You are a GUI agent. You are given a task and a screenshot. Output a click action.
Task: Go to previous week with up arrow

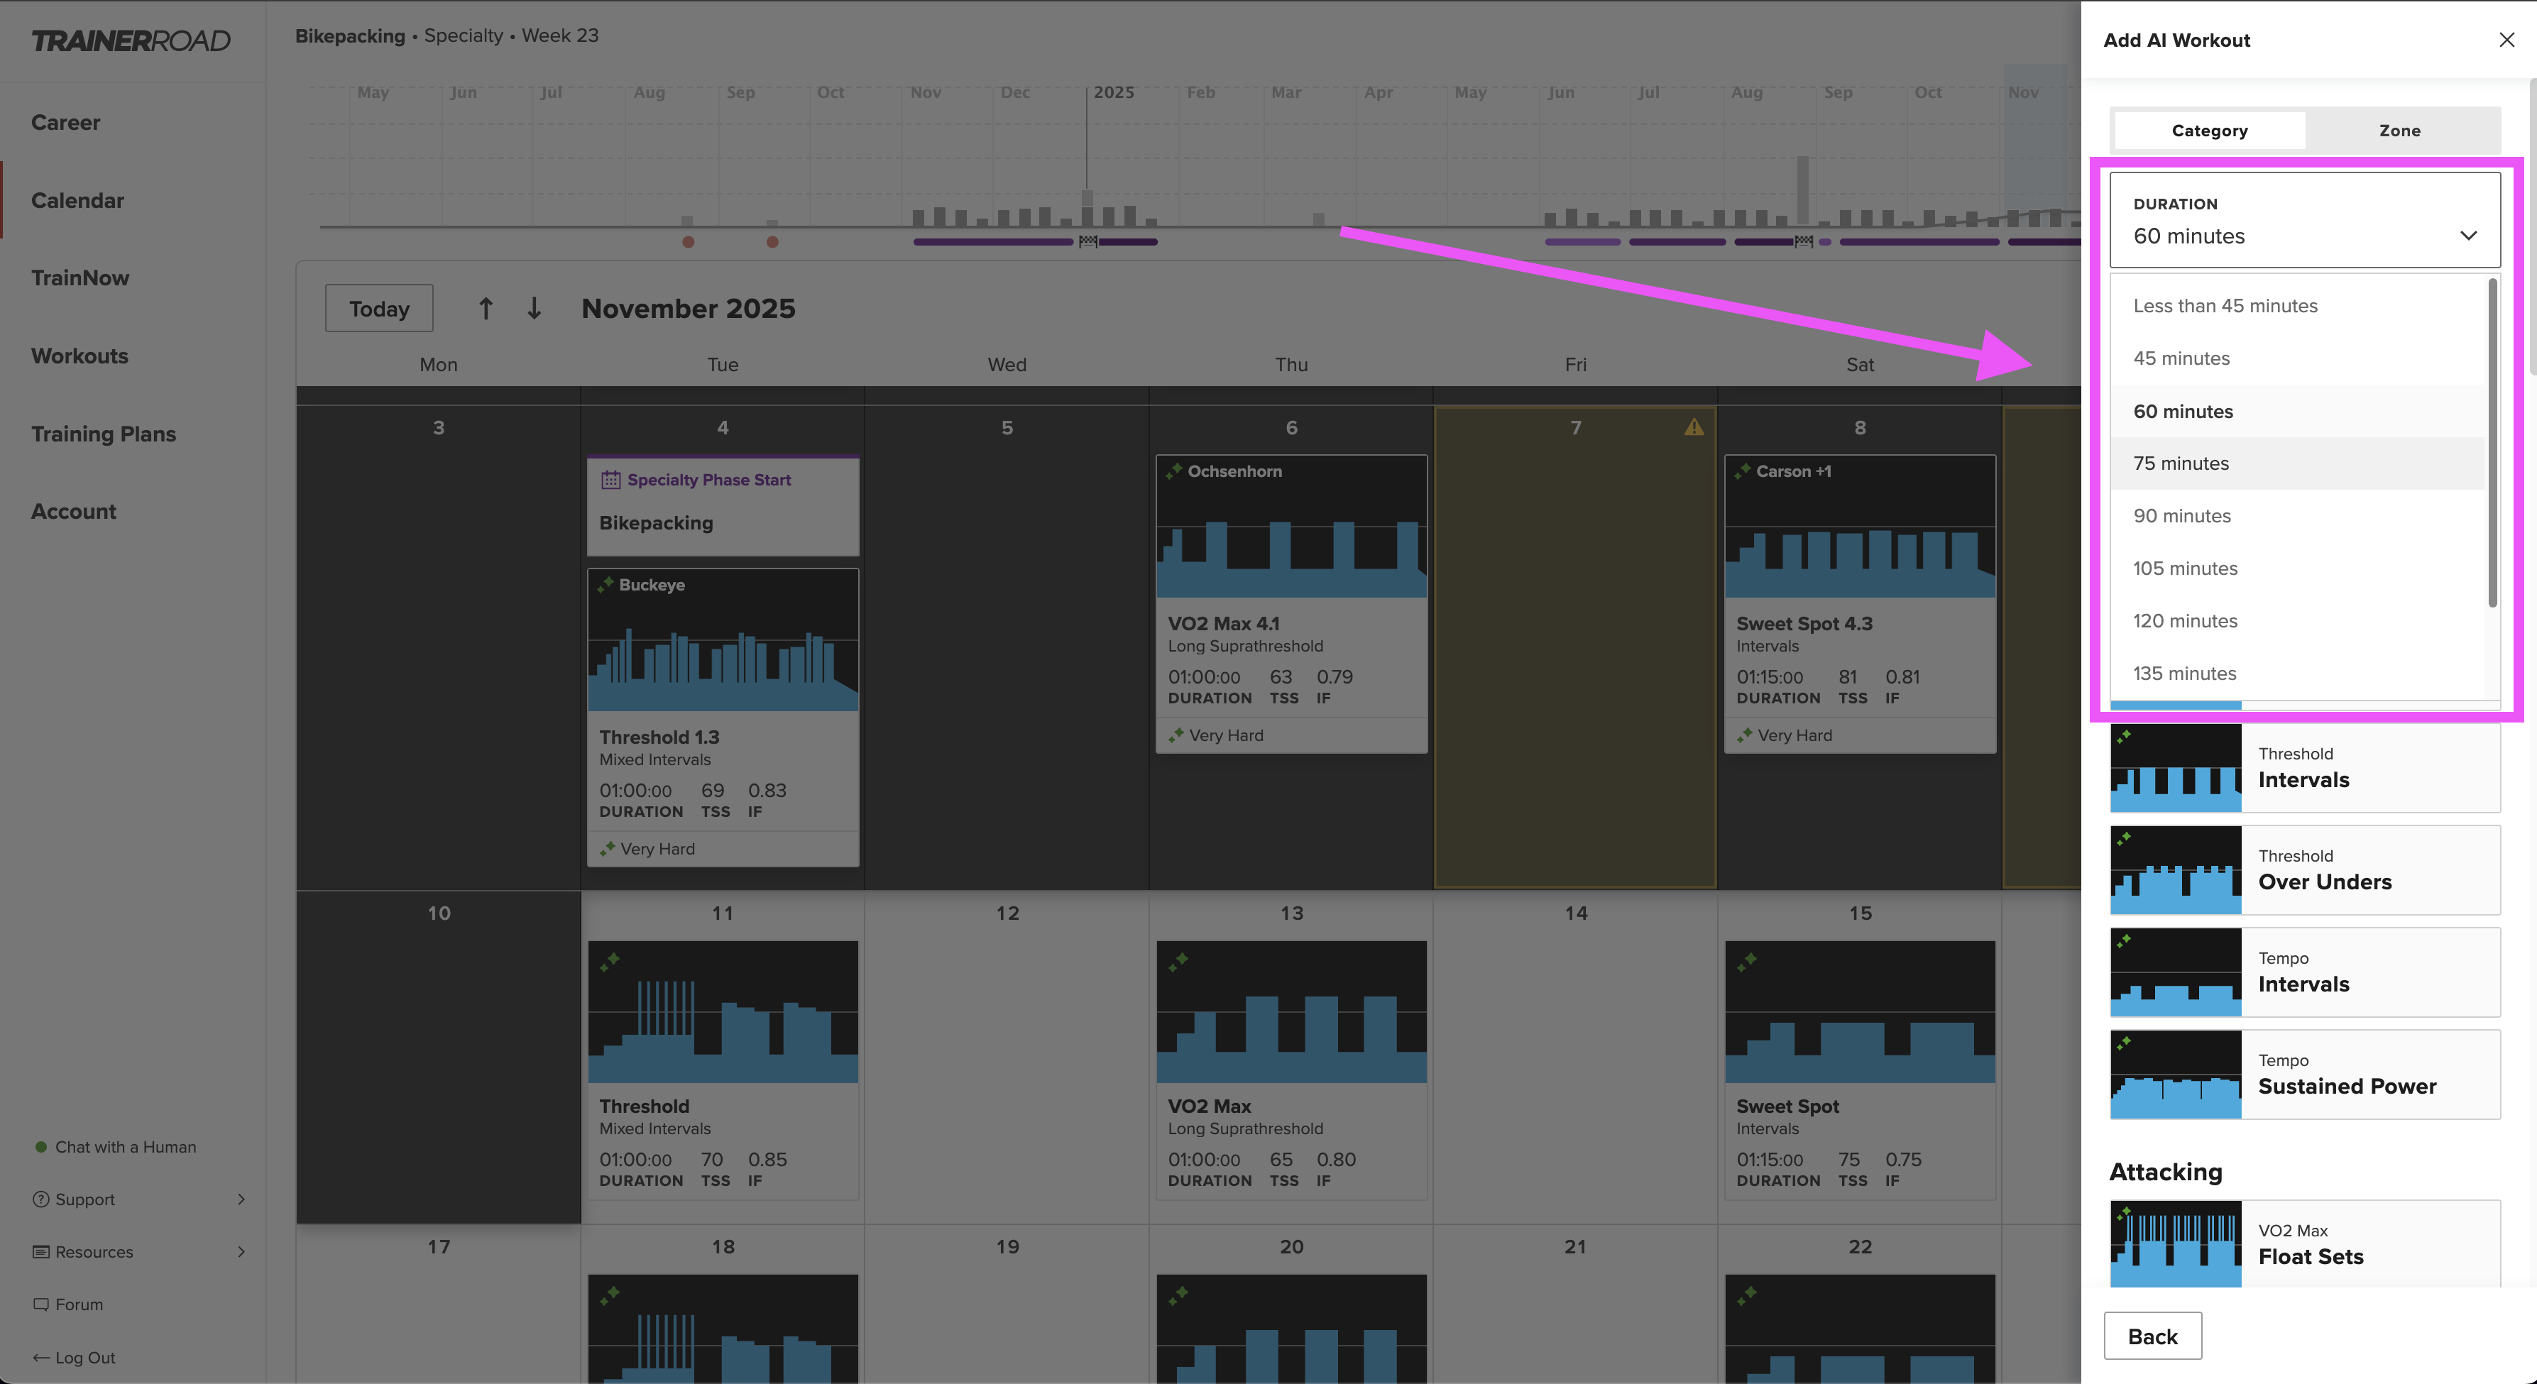[x=486, y=308]
